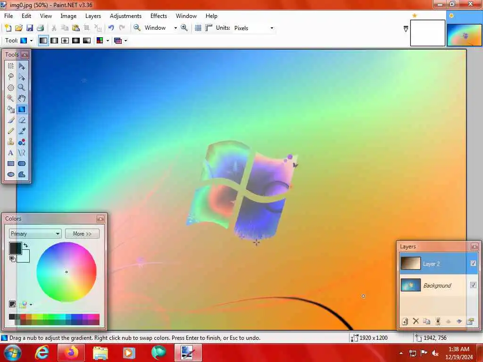Zoom in with the toolbar magnifier
Image resolution: width=483 pixels, height=362 pixels.
(184, 28)
